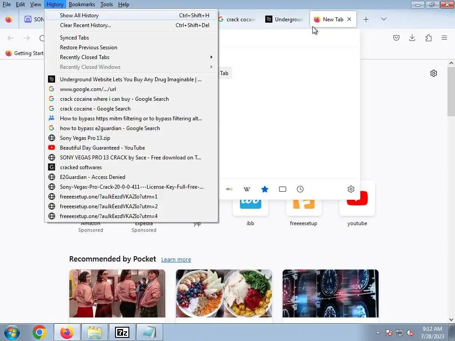
Task: Click the Learn more Pocket link
Action: 176,259
